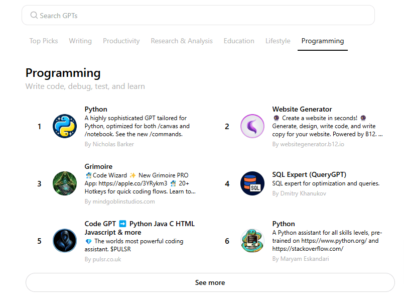
Task: Click the crystal ball emoji before Create a website
Action: coord(276,118)
